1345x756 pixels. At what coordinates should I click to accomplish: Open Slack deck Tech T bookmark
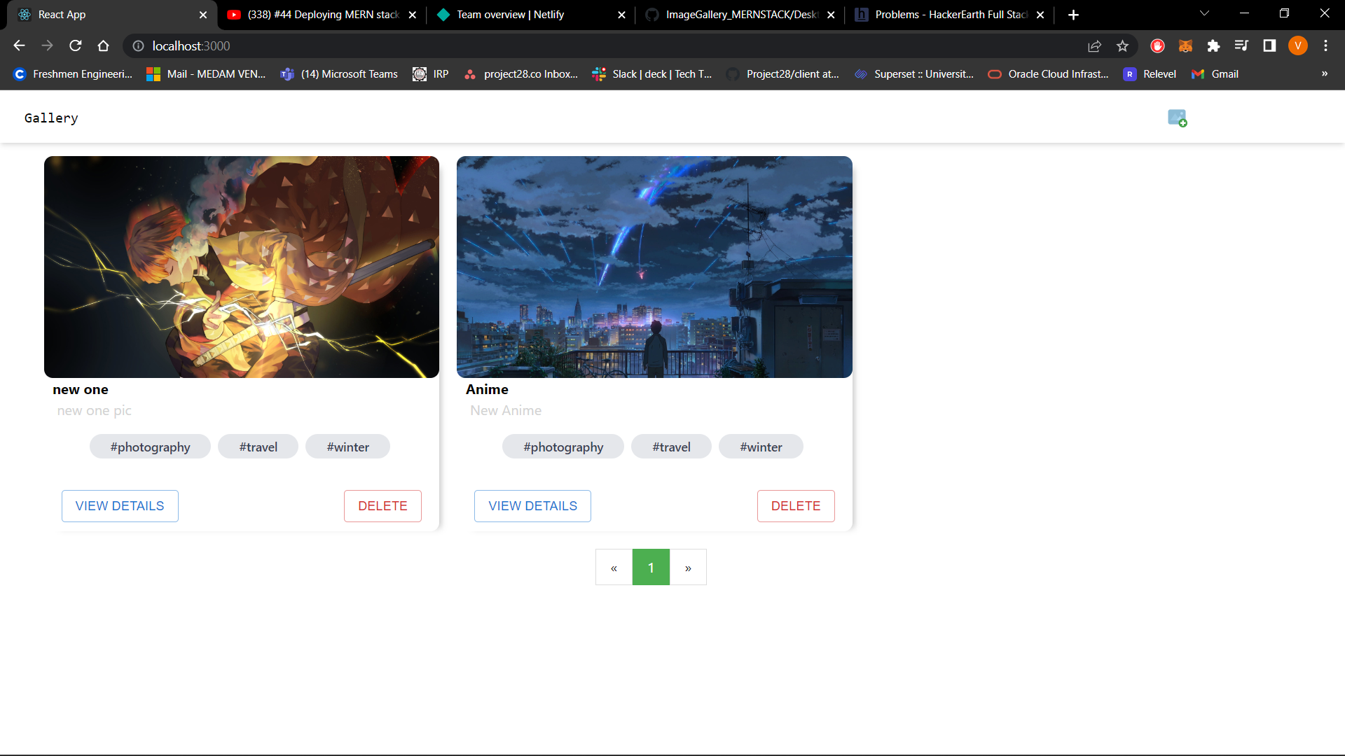651,73
